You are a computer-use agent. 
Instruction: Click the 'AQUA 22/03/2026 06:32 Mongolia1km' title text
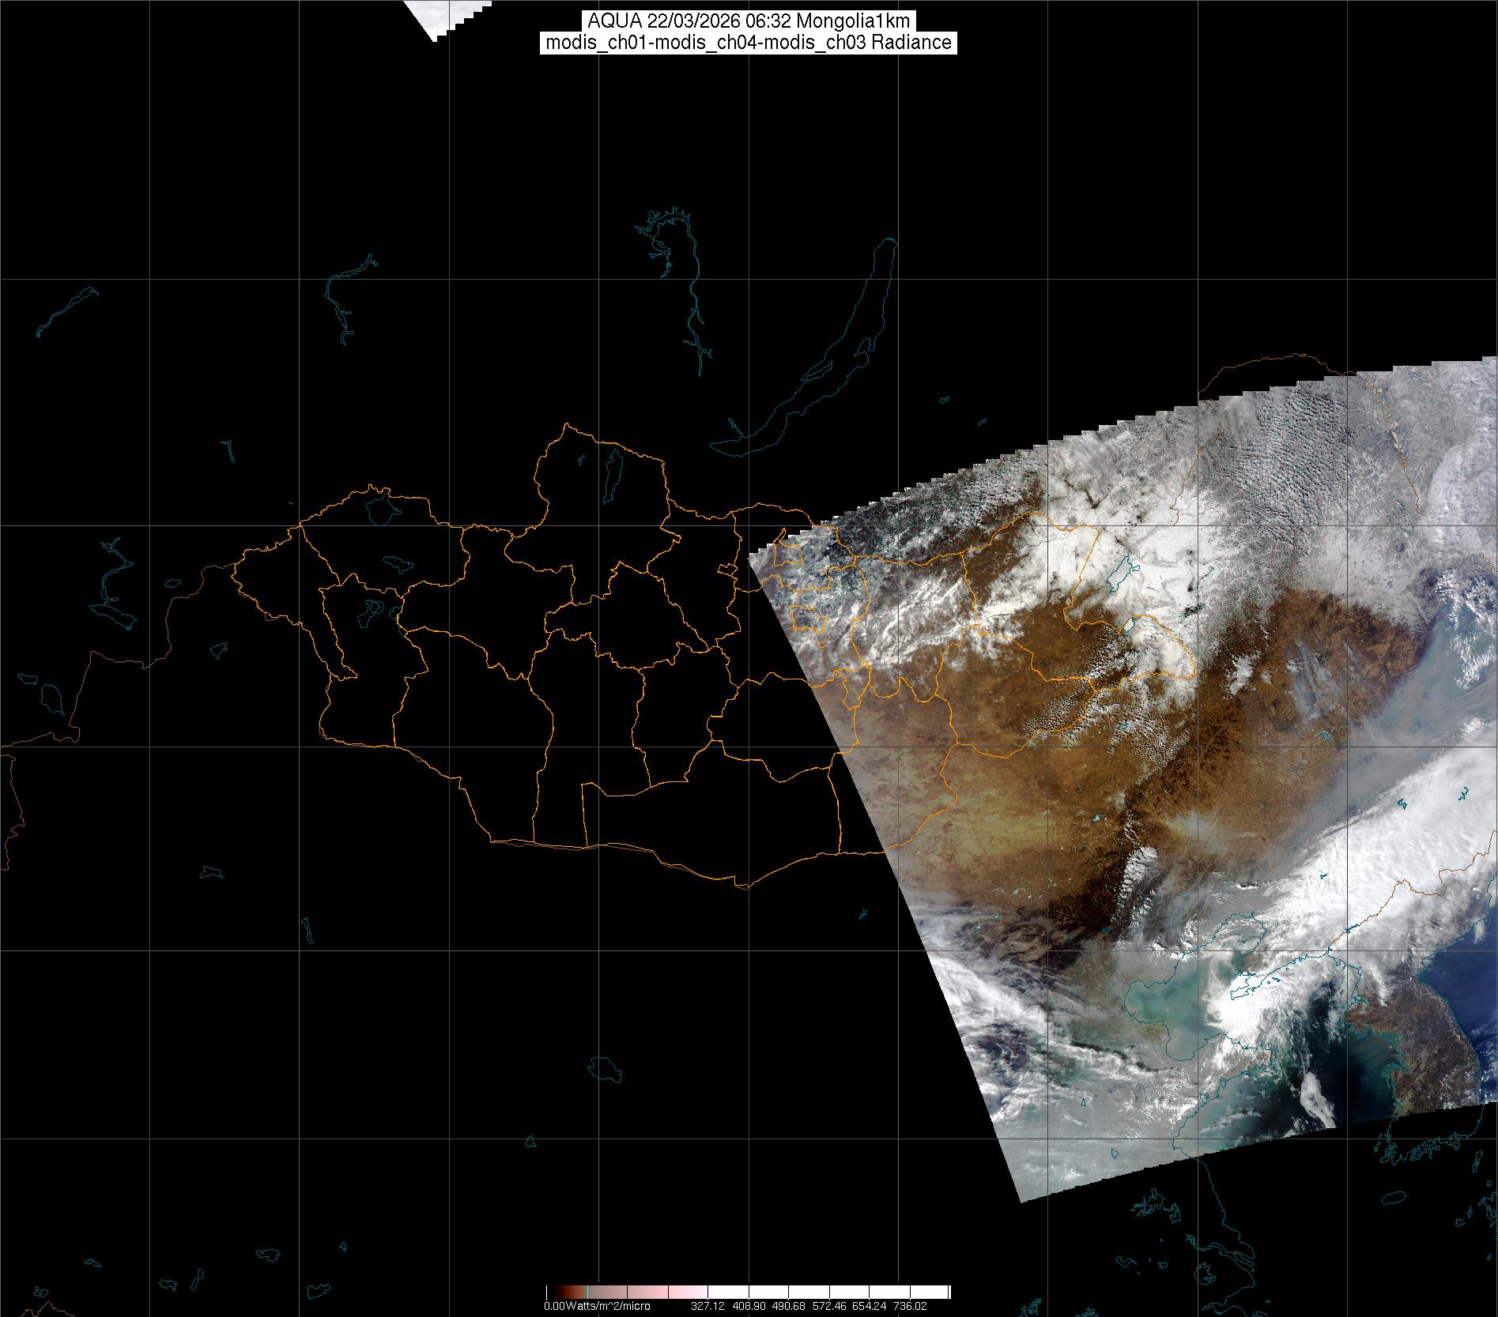point(749,21)
